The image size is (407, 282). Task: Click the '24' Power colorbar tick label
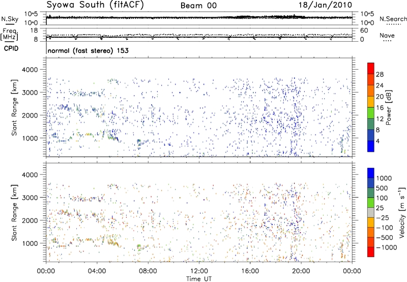(380, 86)
